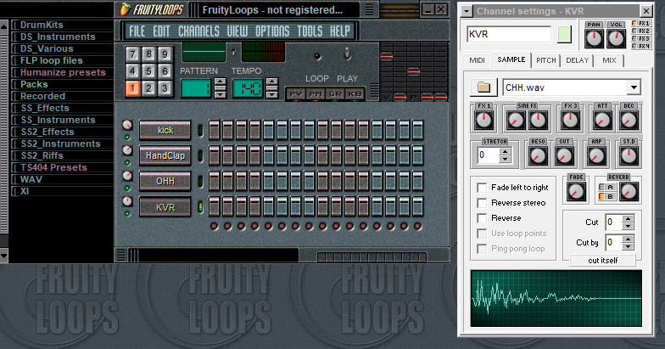This screenshot has height=349, width=665.
Task: Click the channel color swatch
Action: click(565, 34)
